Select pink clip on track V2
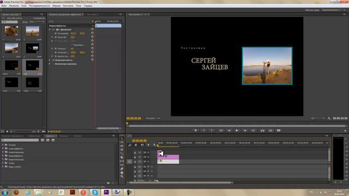The width and height of the screenshot is (349, 196). click(168, 157)
